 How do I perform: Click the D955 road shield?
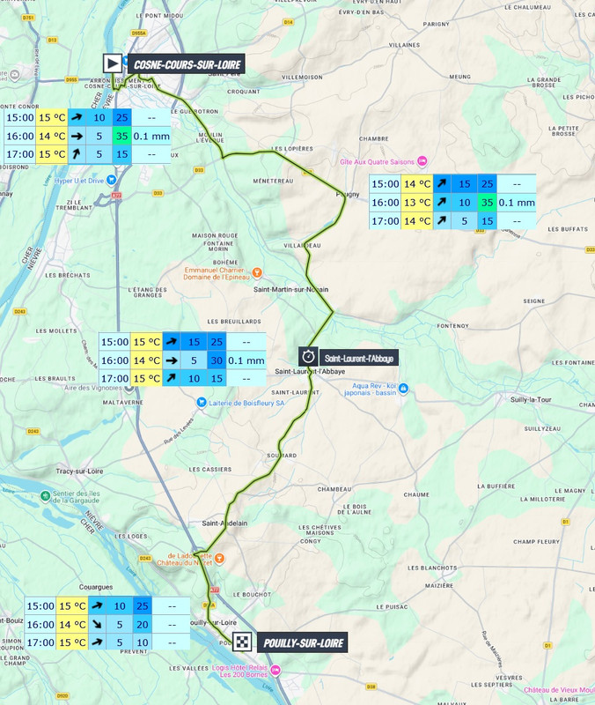pos(72,79)
